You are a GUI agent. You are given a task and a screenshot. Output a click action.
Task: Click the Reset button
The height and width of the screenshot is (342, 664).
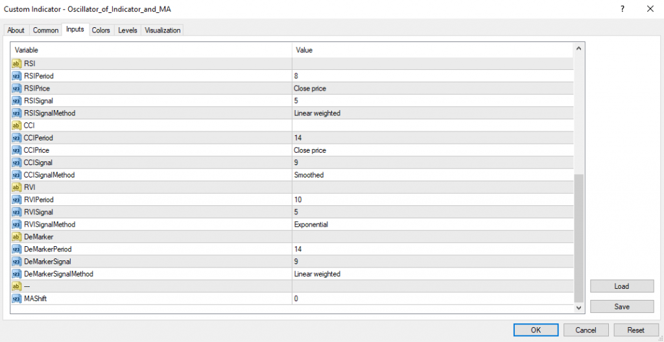tap(636, 330)
